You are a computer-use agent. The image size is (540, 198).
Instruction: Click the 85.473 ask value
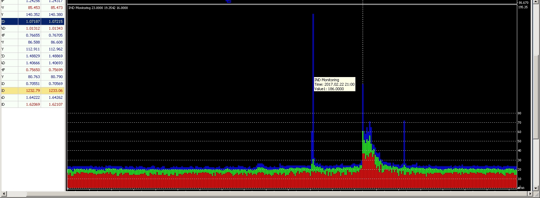point(53,8)
